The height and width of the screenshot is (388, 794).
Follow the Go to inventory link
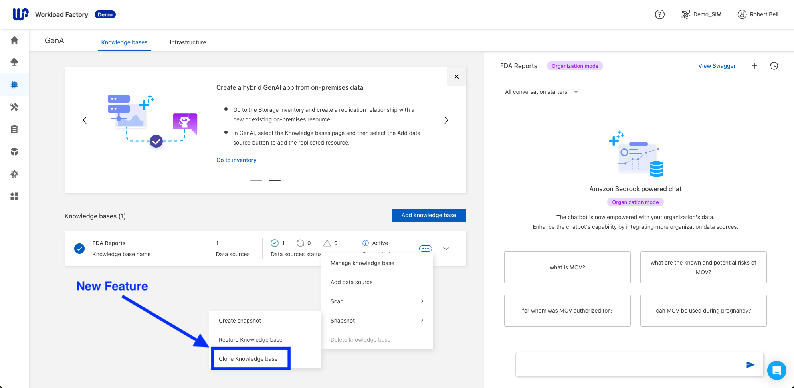coord(236,160)
